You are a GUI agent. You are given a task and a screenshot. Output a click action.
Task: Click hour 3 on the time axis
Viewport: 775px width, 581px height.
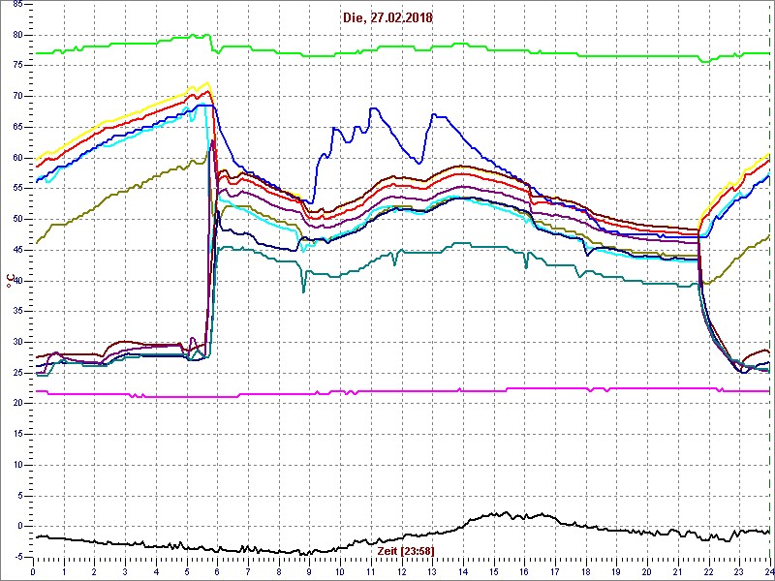[125, 571]
